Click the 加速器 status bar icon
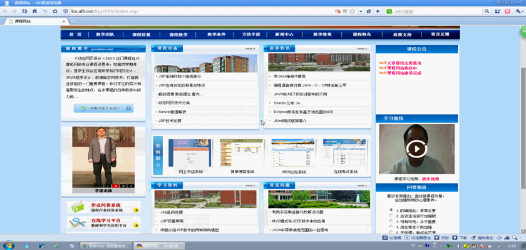 point(391,238)
